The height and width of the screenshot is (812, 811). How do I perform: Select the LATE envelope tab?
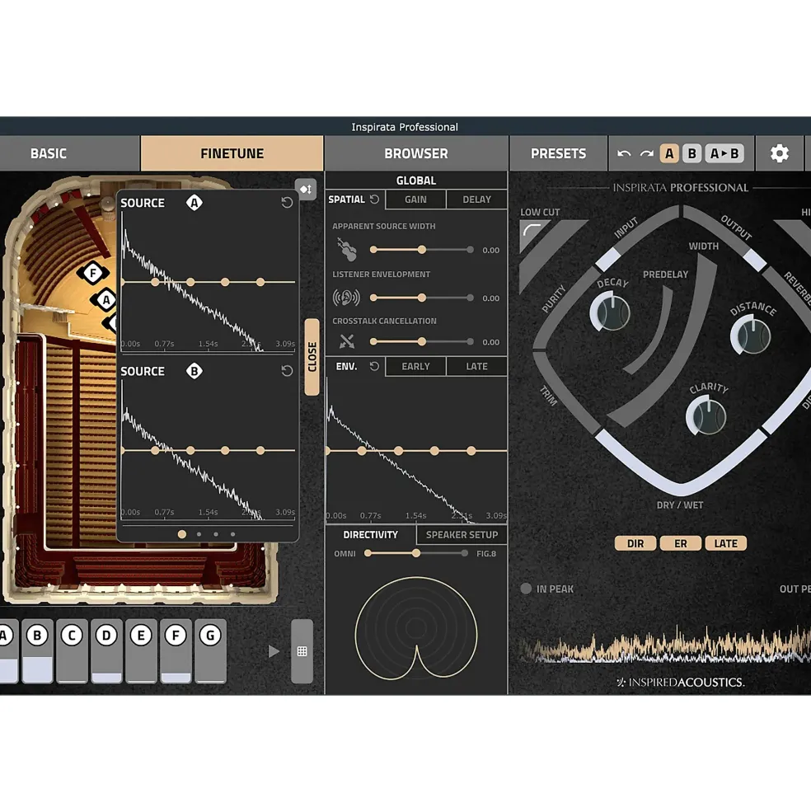[476, 367]
